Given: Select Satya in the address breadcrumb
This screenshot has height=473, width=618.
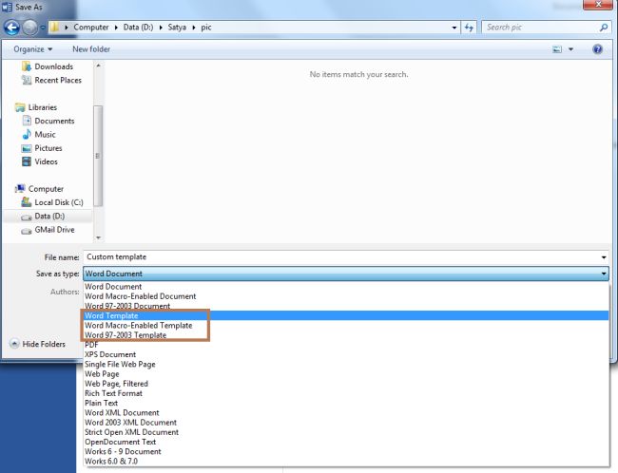Looking at the screenshot, I should tap(177, 28).
